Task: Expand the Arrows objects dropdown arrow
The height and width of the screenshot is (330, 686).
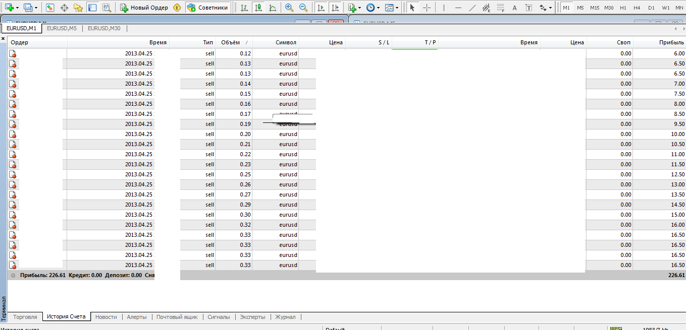Action: [x=551, y=8]
